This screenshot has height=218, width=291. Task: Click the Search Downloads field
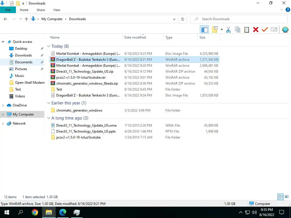239,19
